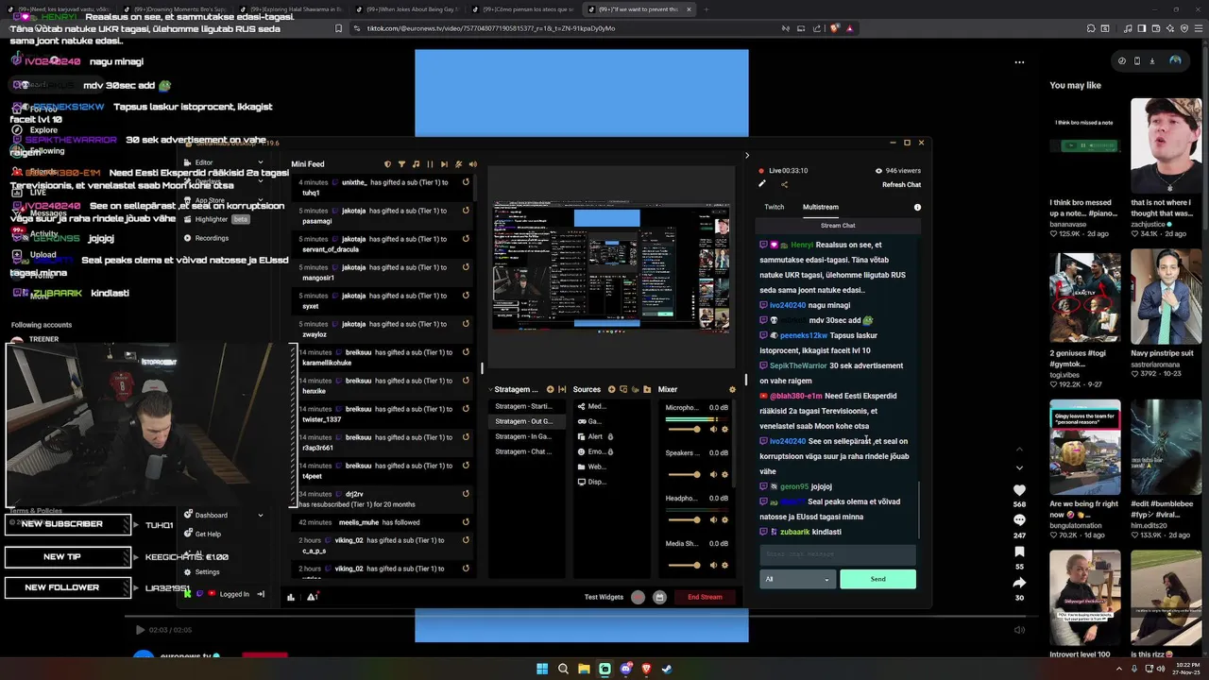Toggle the lock on Emo... source
The image size is (1209, 680).
point(610,451)
